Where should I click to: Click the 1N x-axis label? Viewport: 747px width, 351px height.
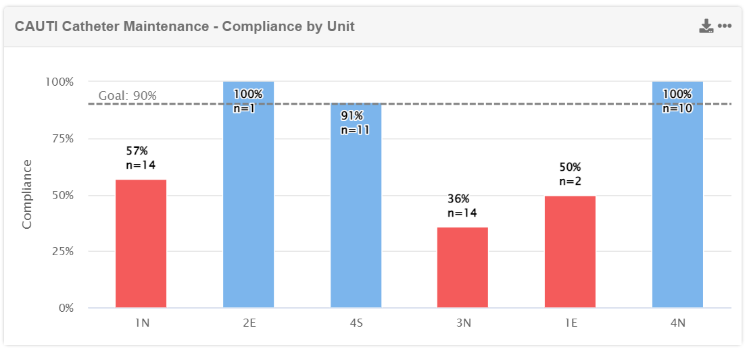141,323
